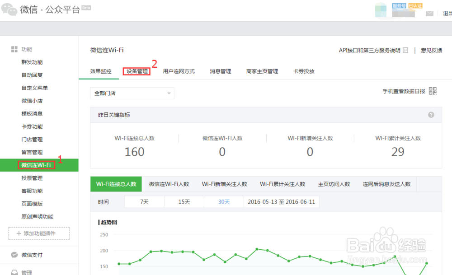Viewport: 452px width, 275px height.
Task: Click the API接口和第三方服务说明 link
Action: tap(370, 51)
